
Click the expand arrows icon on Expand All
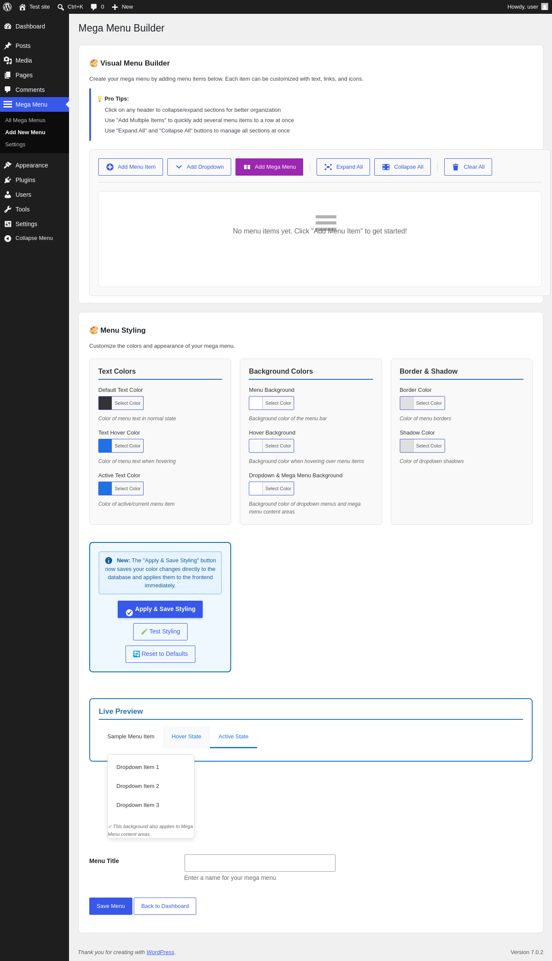[x=328, y=167]
